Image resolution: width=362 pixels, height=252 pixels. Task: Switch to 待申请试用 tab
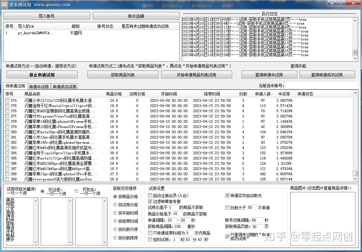point(15,86)
